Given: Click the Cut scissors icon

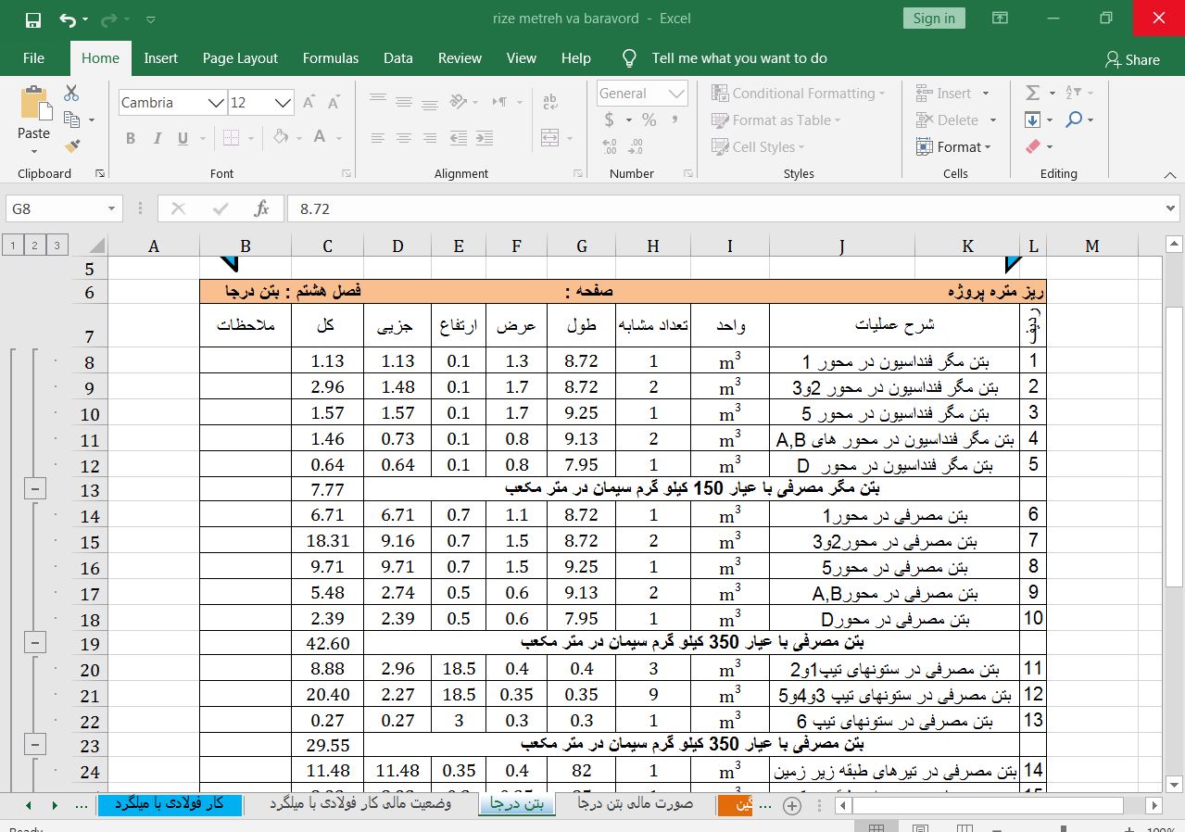Looking at the screenshot, I should click(71, 94).
